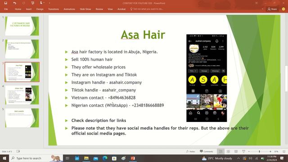Select slide 4 thumbnail in the panel
Screen dimensions: 288x162
[22, 95]
